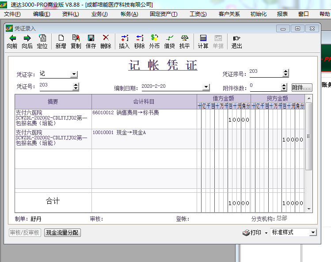Click the 贷方金额 column header
331x262 pixels.
click(x=278, y=98)
